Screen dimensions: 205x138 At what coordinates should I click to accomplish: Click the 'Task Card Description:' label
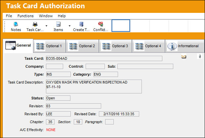[26, 82]
